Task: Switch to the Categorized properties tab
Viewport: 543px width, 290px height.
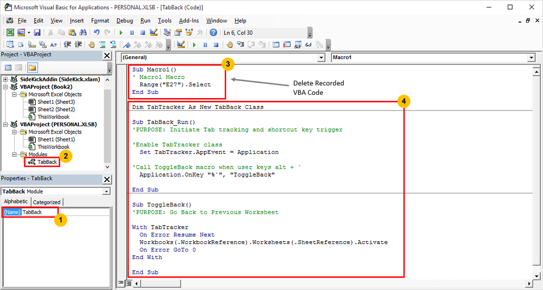Action: (x=47, y=202)
